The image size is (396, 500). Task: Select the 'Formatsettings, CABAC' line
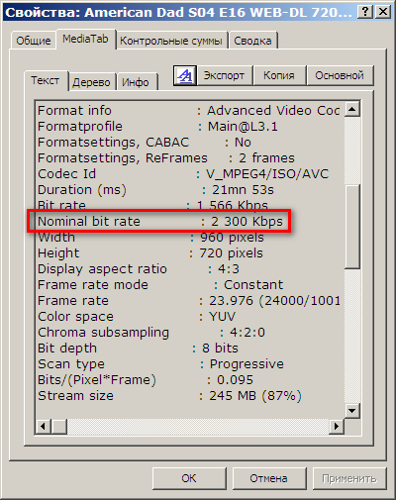[x=145, y=143]
